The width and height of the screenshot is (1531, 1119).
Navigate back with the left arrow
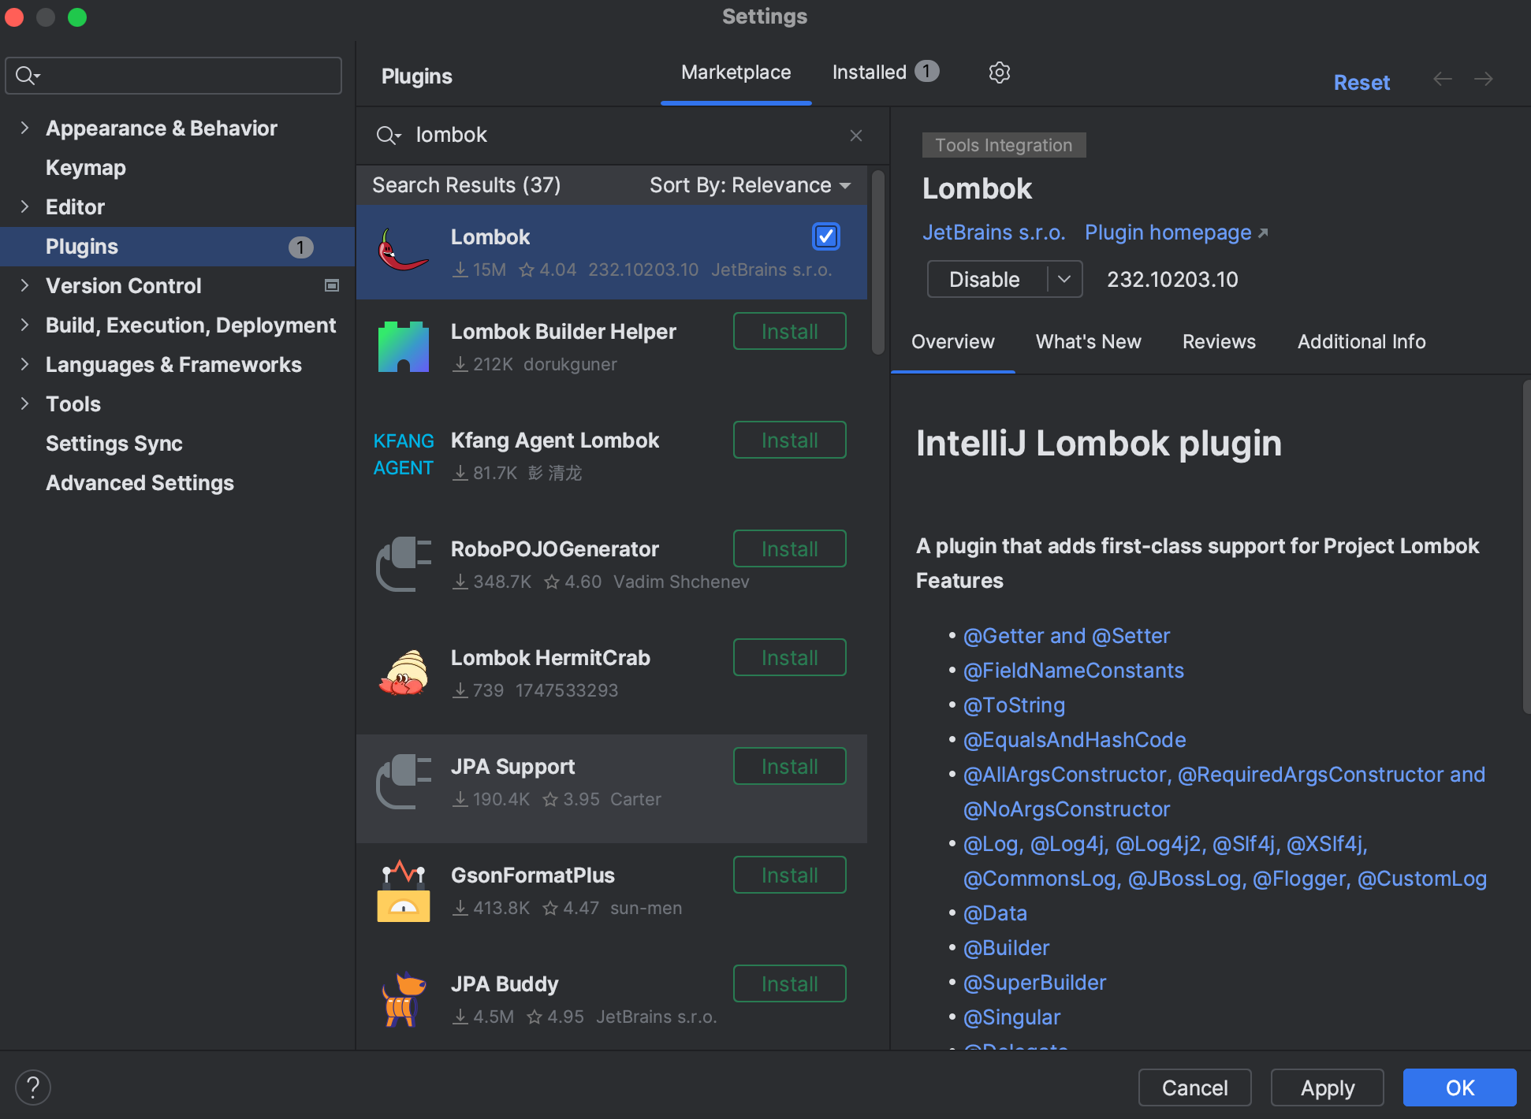[1442, 79]
